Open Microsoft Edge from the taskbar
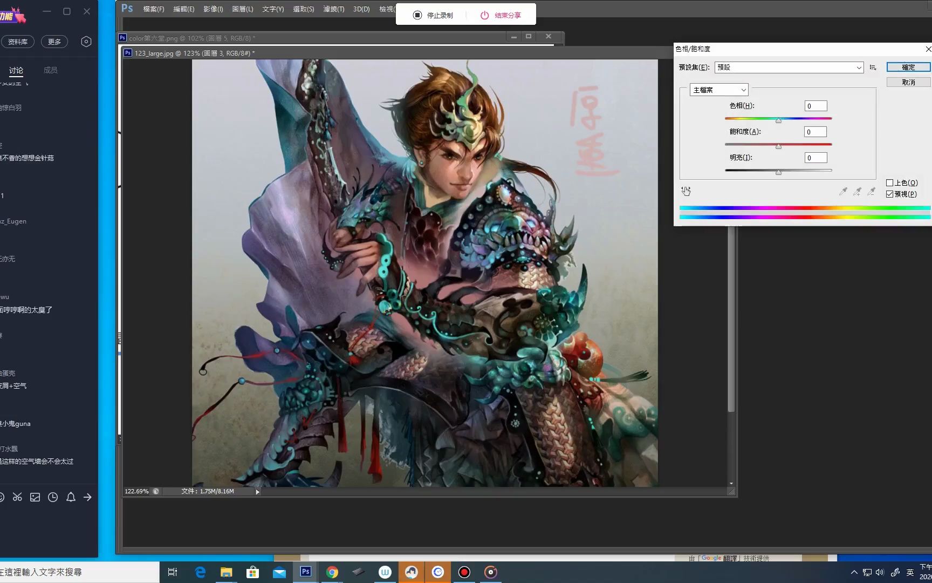932x583 pixels. pos(200,572)
